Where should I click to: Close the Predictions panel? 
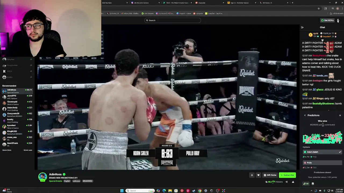point(340,115)
